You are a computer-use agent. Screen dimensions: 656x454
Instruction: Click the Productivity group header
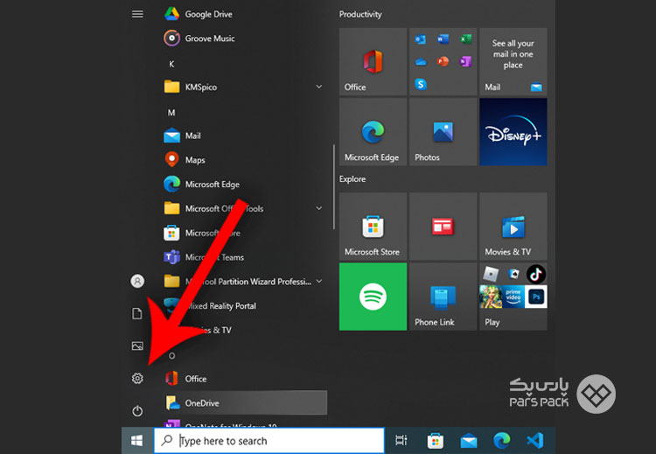[x=360, y=14]
